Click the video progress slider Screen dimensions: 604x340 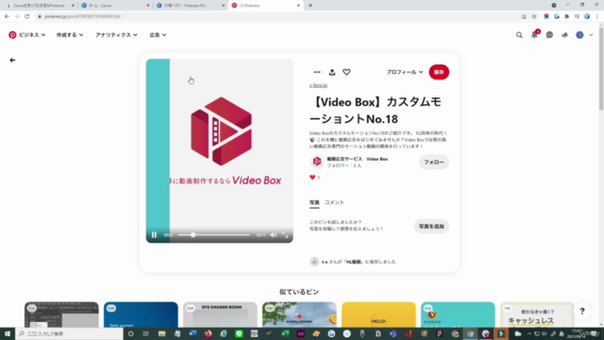pyautogui.click(x=214, y=235)
